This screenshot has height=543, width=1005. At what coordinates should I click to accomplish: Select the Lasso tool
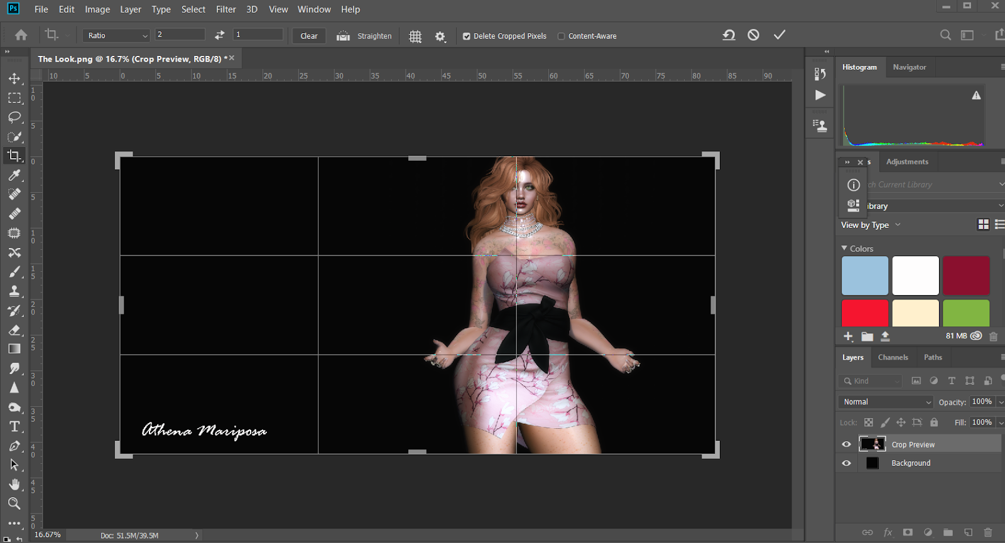[x=14, y=117]
